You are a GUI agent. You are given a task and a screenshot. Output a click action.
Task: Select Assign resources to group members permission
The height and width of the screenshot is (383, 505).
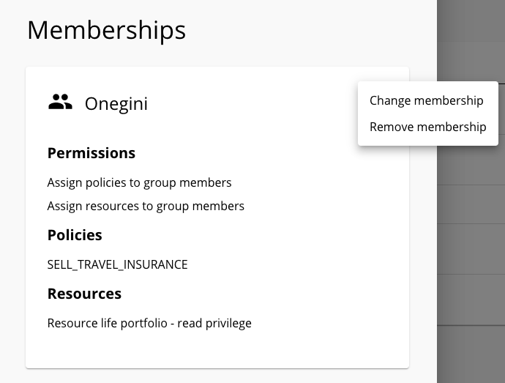point(146,206)
